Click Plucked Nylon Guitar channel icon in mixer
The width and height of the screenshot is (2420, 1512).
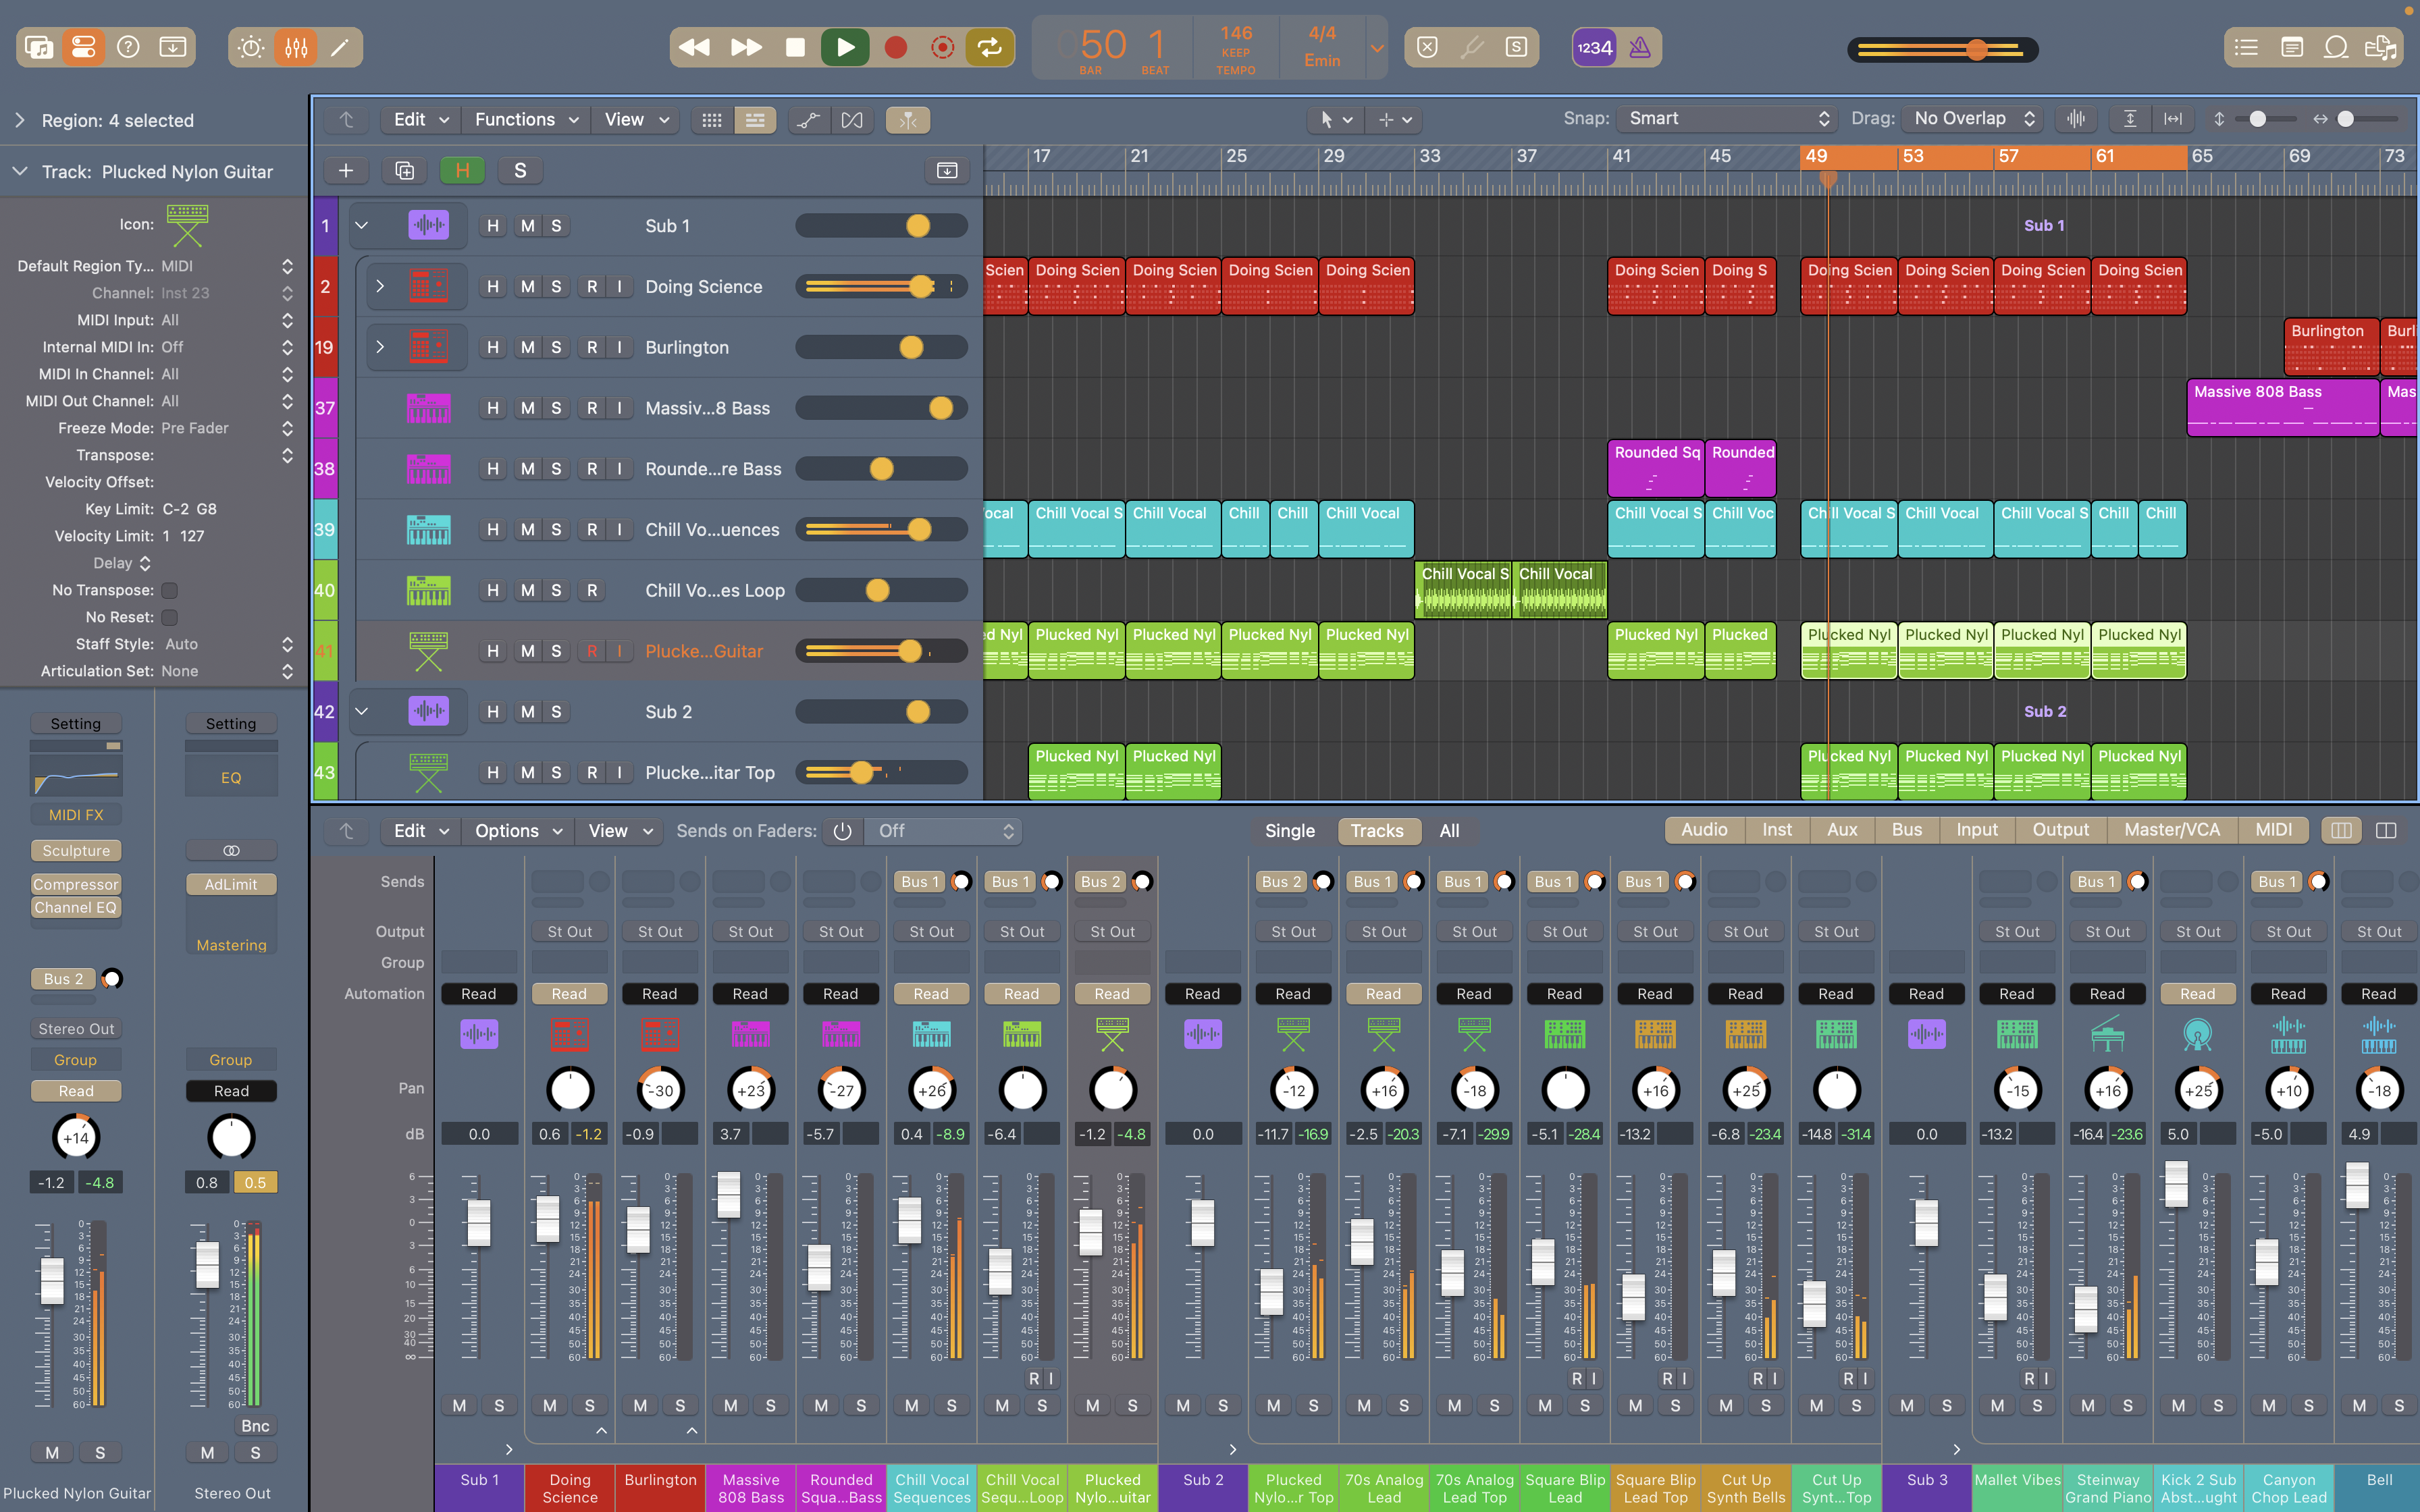click(1112, 1034)
